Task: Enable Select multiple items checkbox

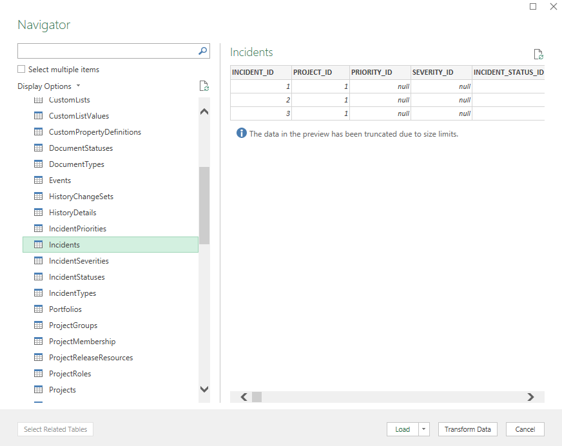Action: click(22, 70)
